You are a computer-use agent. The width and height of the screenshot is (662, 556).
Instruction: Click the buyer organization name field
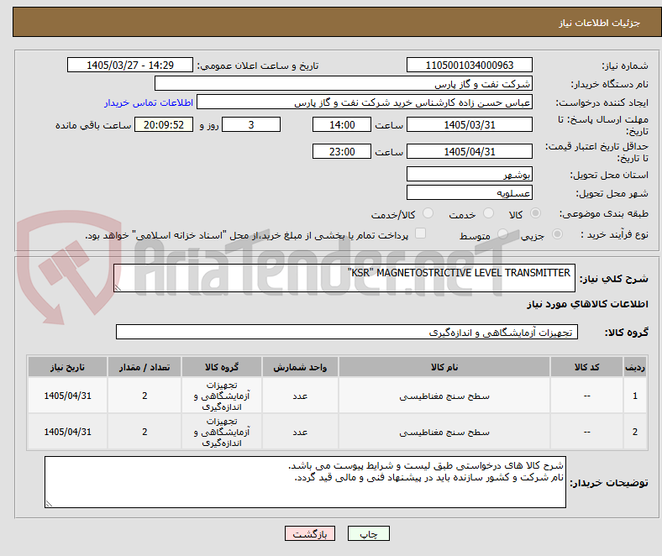[x=344, y=84]
